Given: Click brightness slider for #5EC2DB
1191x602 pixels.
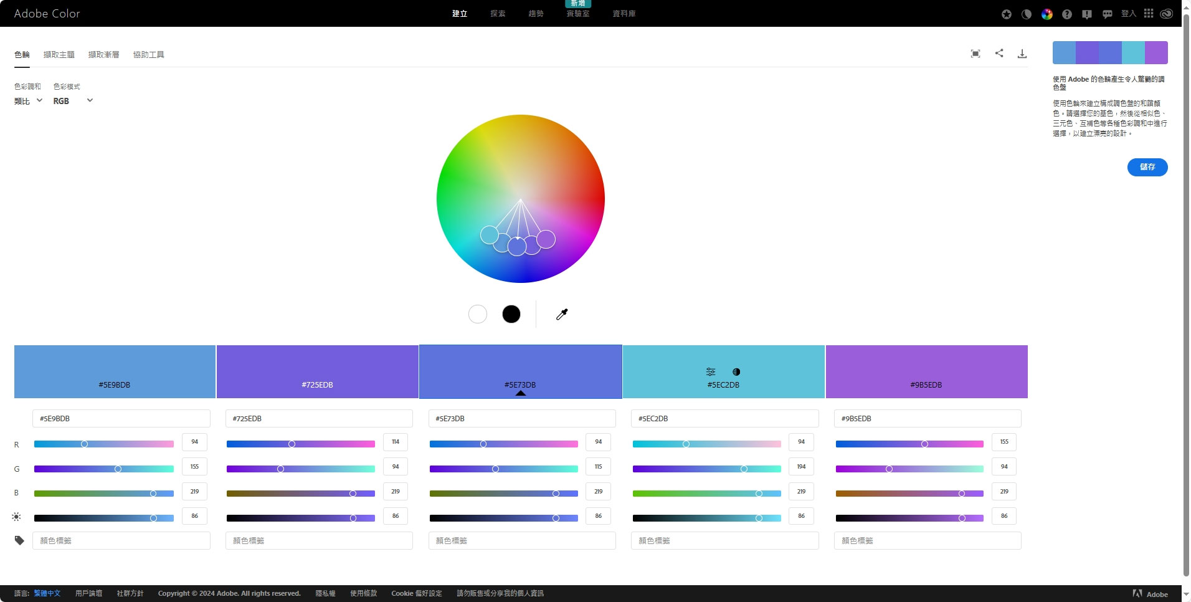Looking at the screenshot, I should tap(707, 518).
